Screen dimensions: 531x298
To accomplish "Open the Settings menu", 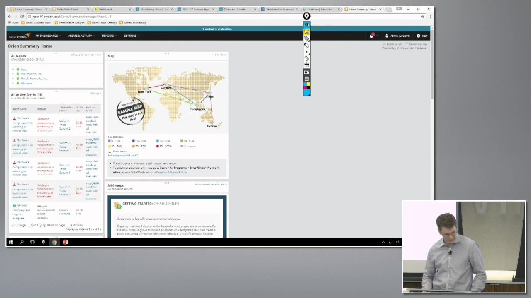I will (132, 36).
